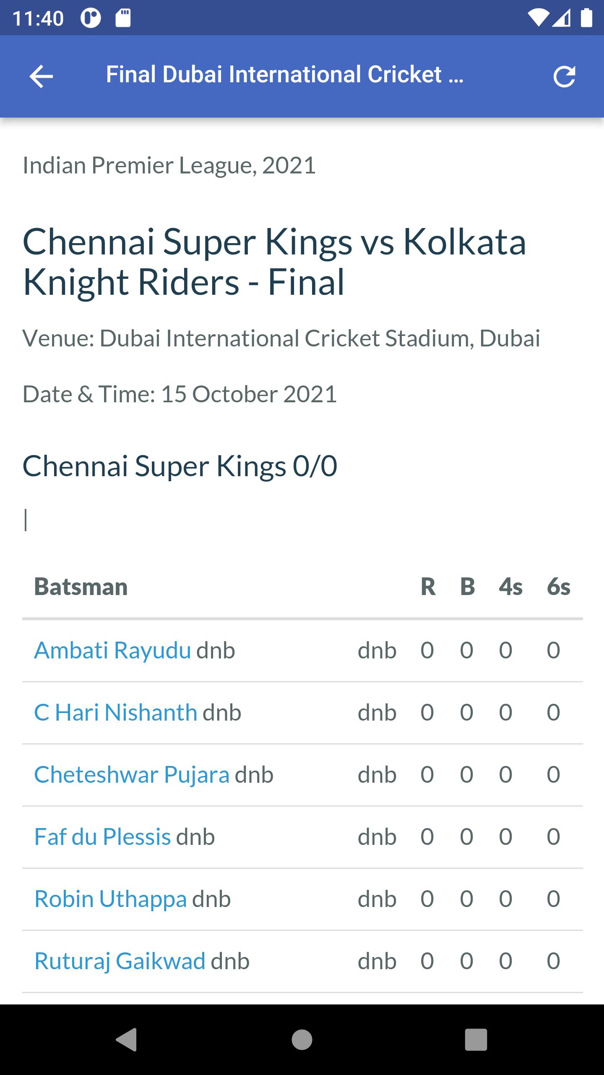Navigate back using the back arrow

[x=41, y=76]
